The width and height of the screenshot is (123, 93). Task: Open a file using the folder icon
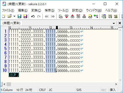[10, 16]
